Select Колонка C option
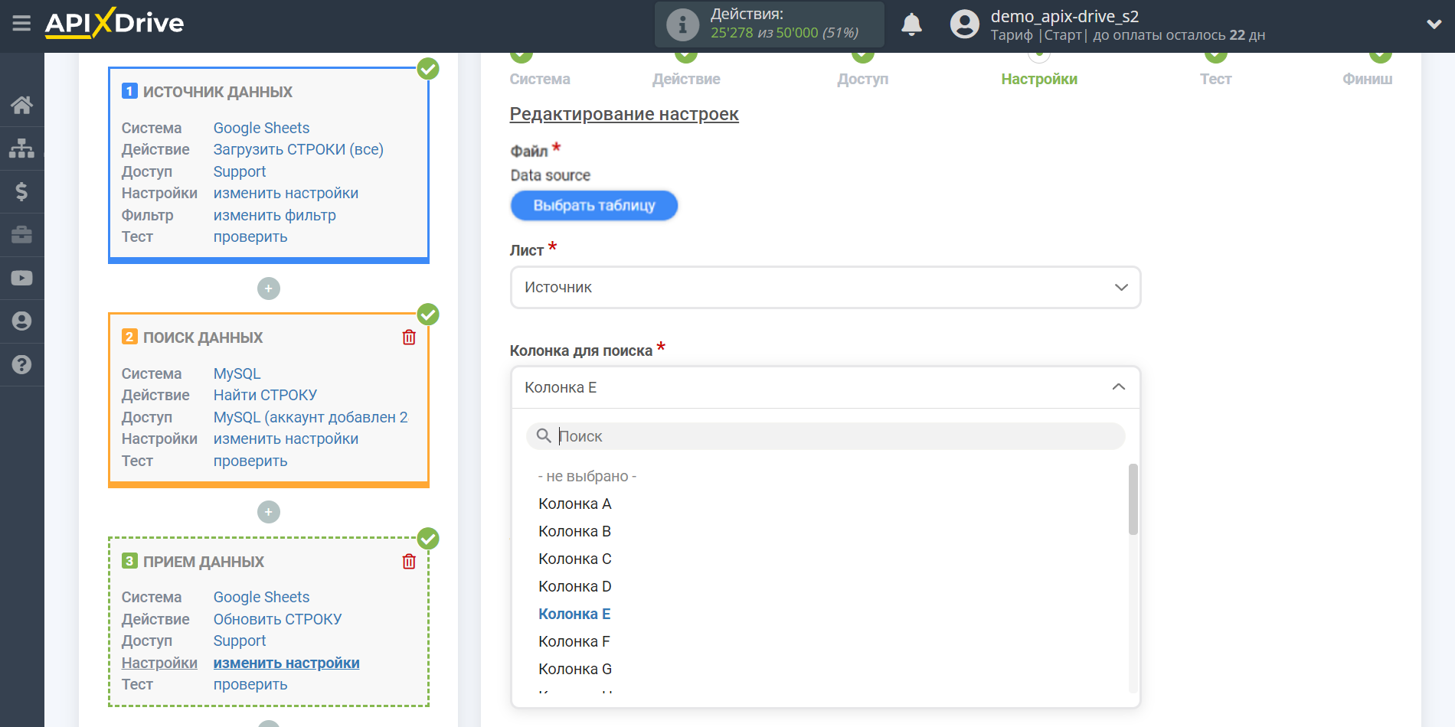Image resolution: width=1455 pixels, height=727 pixels. pos(575,559)
